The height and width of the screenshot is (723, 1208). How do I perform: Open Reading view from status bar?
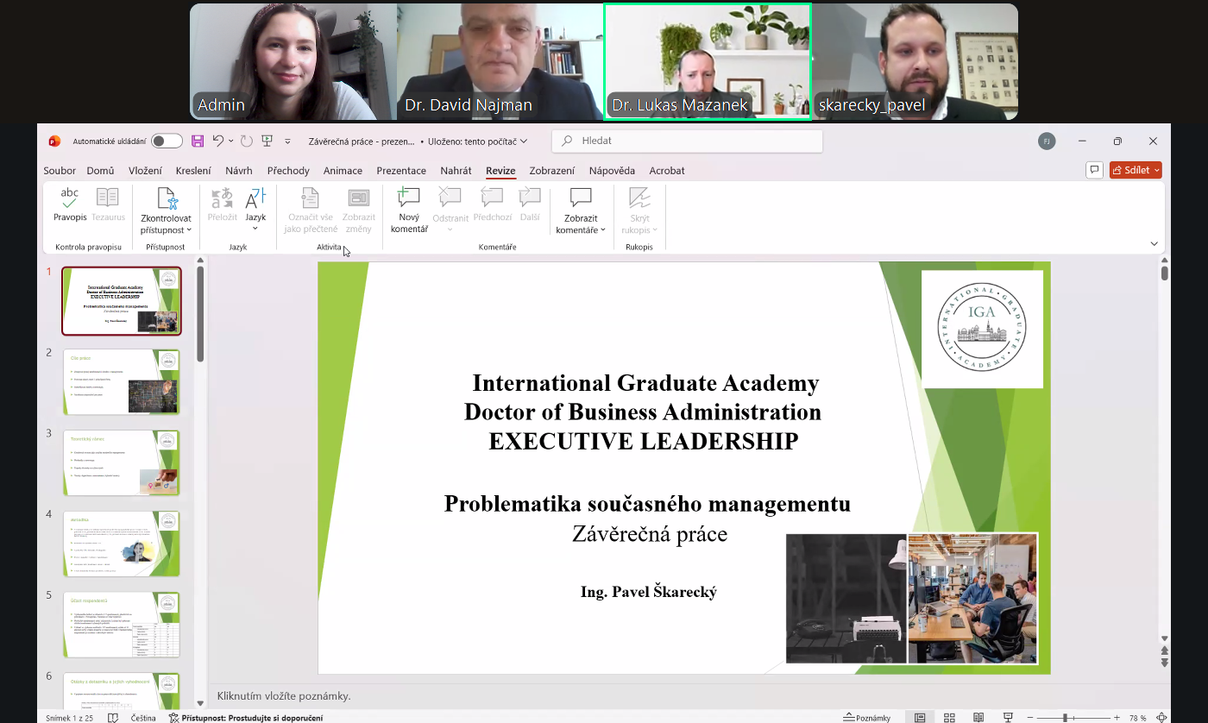tap(978, 718)
